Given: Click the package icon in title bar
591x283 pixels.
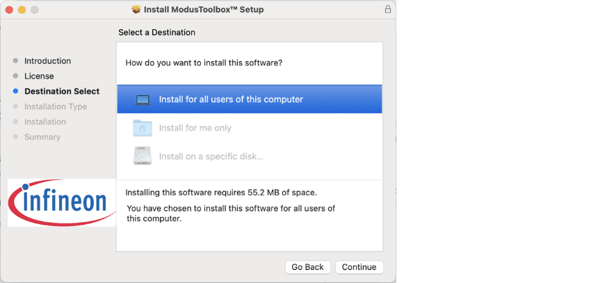Looking at the screenshot, I should tap(136, 10).
